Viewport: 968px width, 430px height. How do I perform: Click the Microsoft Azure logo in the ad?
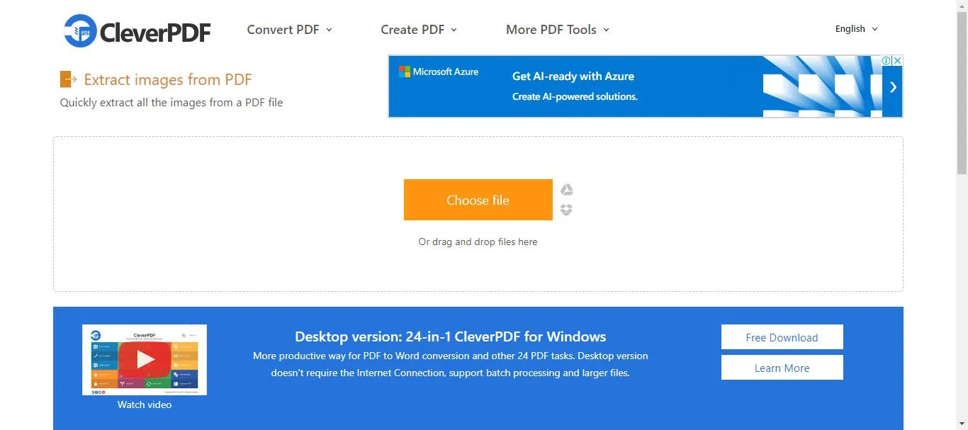[x=439, y=72]
